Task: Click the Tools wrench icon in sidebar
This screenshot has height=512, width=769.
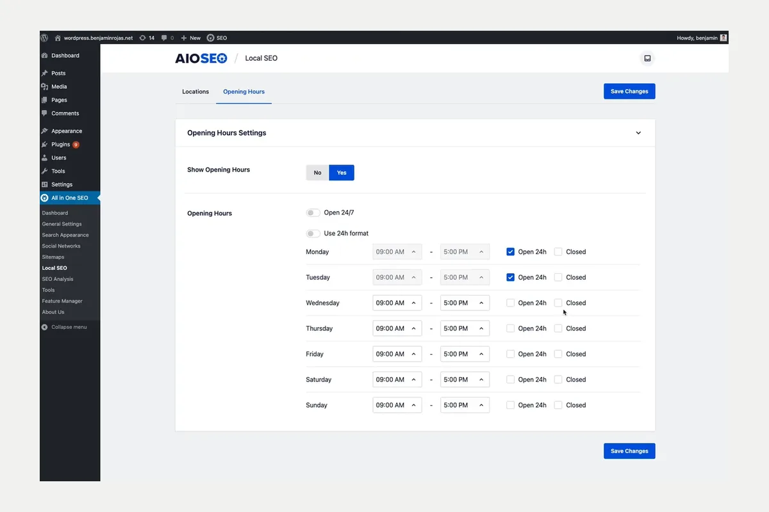Action: pos(44,171)
